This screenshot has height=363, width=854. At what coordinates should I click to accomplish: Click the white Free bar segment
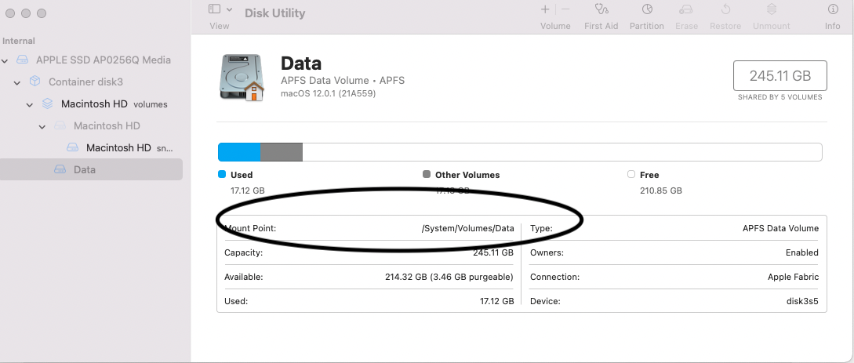tap(562, 152)
